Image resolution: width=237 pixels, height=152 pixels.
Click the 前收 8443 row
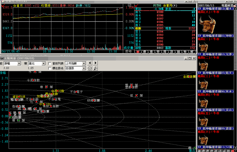click(x=165, y=48)
